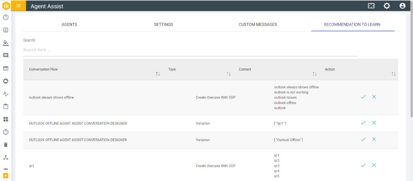Click the orange plus icon at sidebar bottom

pos(6,176)
